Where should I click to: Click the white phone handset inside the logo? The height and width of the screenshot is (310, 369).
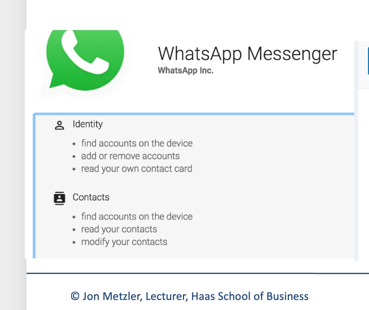point(85,53)
